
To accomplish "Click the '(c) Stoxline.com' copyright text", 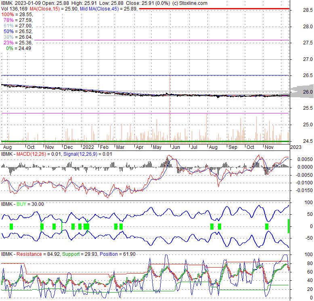I will point(190,3).
